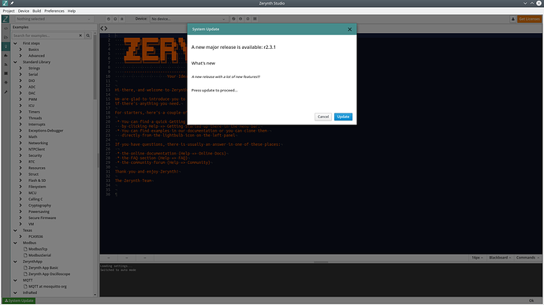
Task: Expand the Networking examples folder
Action: pos(20,143)
